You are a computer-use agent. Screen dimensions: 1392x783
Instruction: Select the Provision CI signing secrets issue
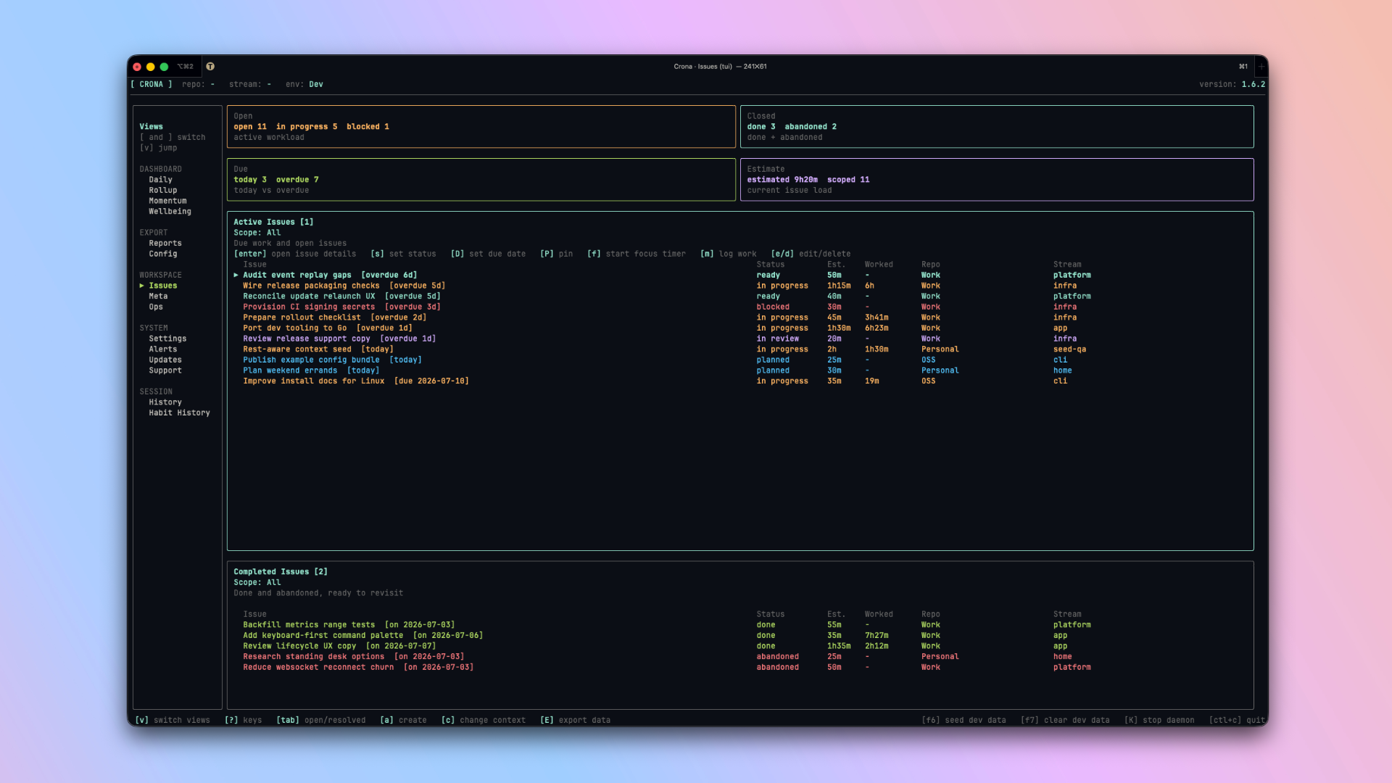pos(739,307)
